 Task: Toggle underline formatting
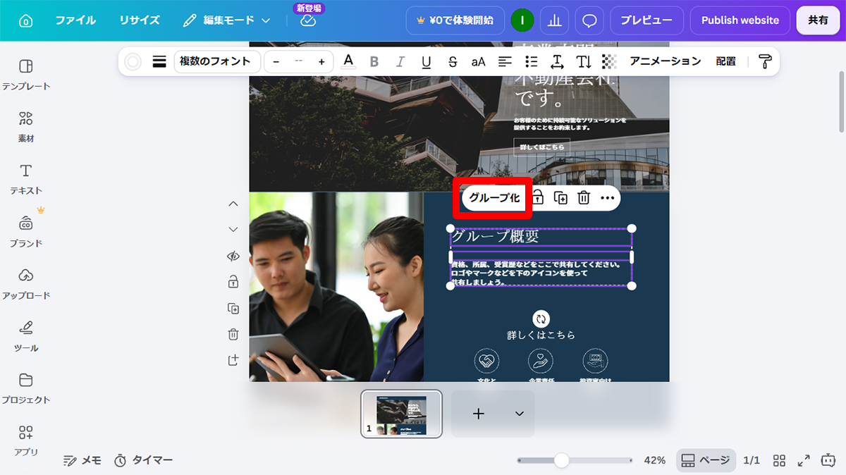coord(427,61)
